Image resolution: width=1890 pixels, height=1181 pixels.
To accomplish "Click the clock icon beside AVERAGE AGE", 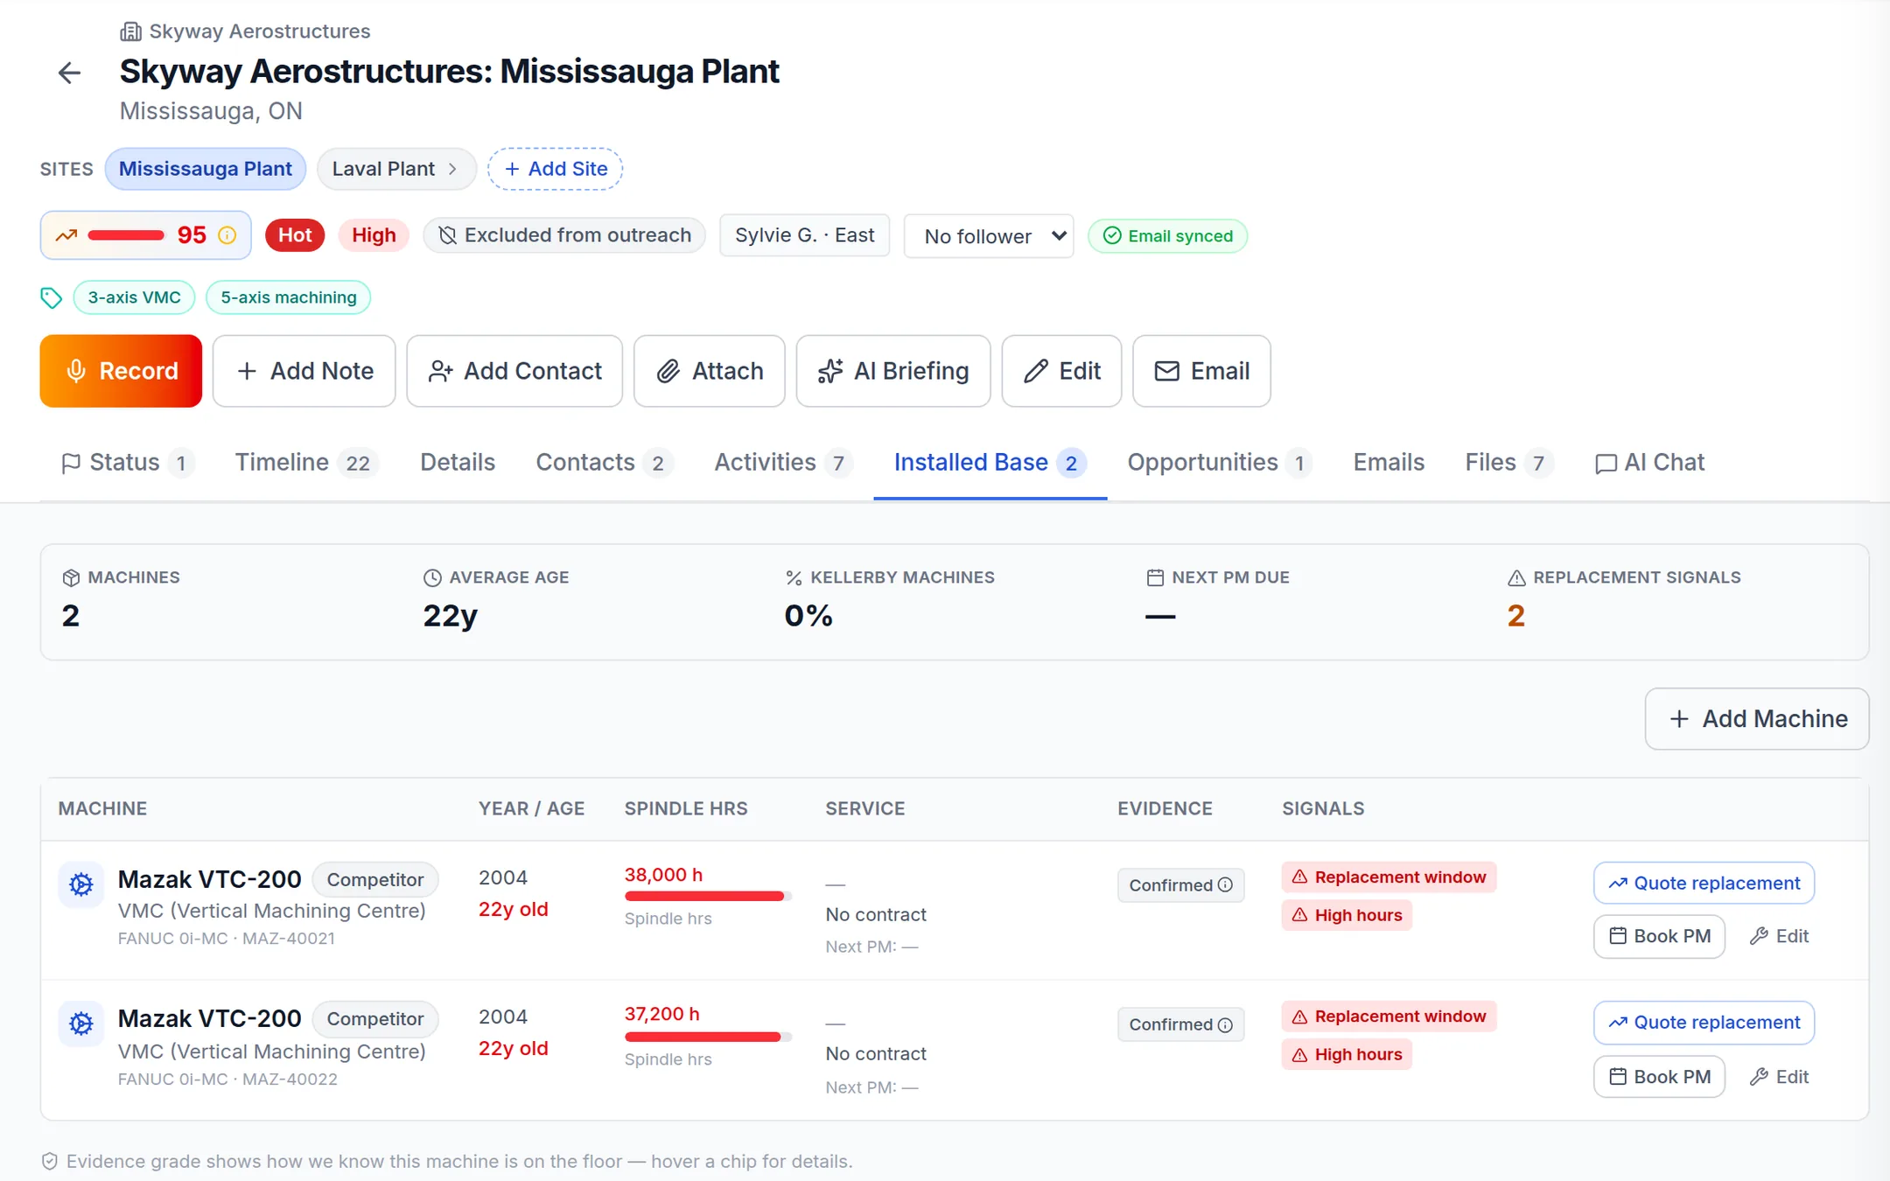I will click(x=432, y=578).
